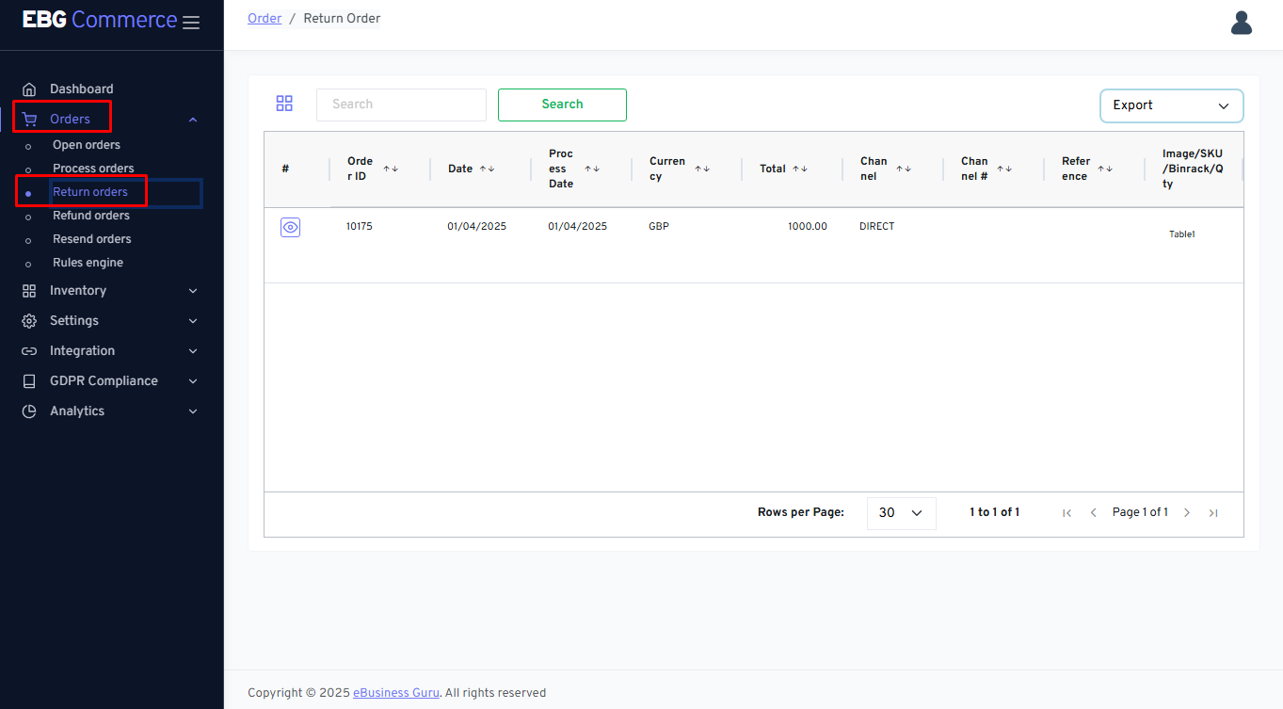The image size is (1283, 709).
Task: Click the hamburger menu icon beside the logo
Action: pos(191,23)
